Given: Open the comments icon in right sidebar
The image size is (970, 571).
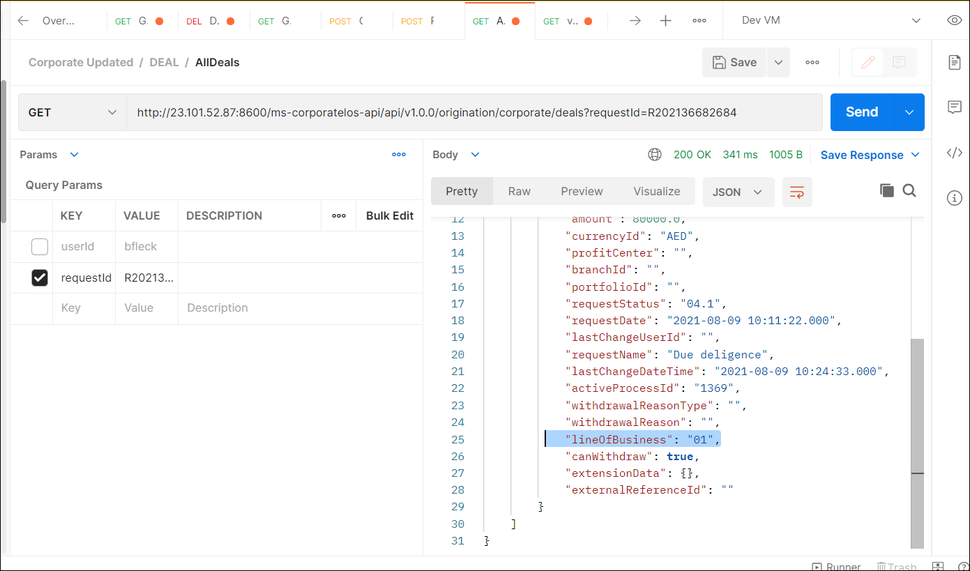Looking at the screenshot, I should click(955, 107).
